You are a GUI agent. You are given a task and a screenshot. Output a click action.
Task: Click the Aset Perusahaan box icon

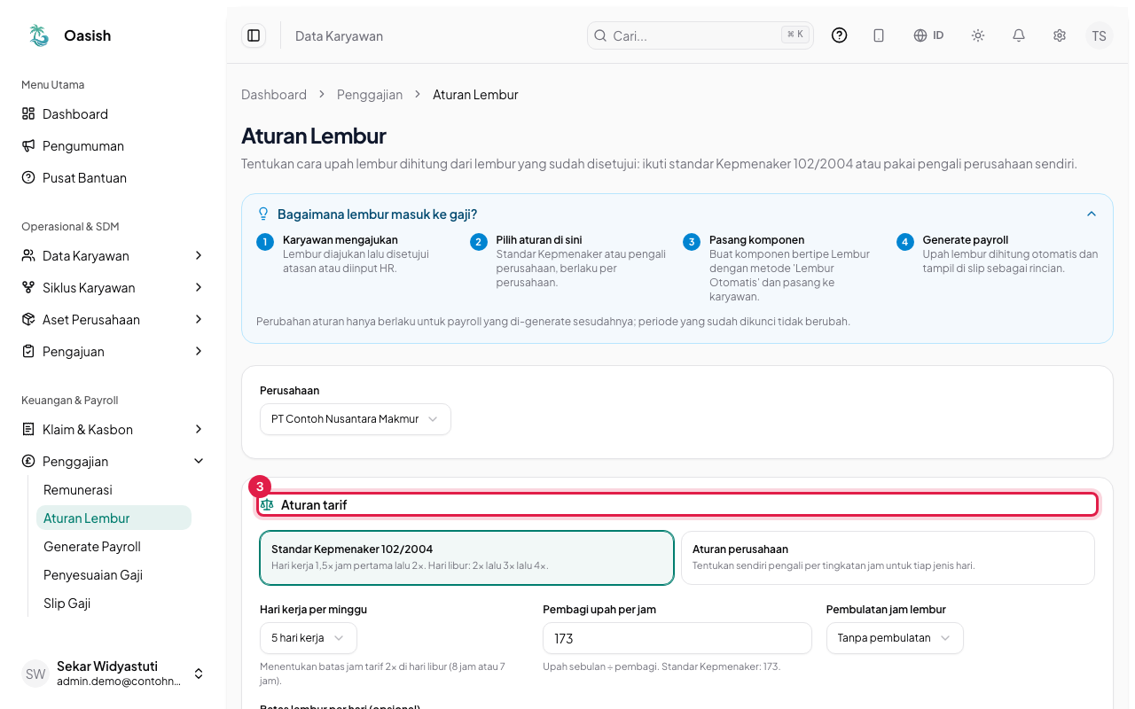tap(28, 319)
